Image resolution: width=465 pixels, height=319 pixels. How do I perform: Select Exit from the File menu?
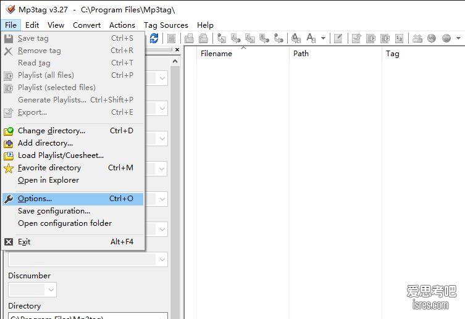click(x=73, y=242)
